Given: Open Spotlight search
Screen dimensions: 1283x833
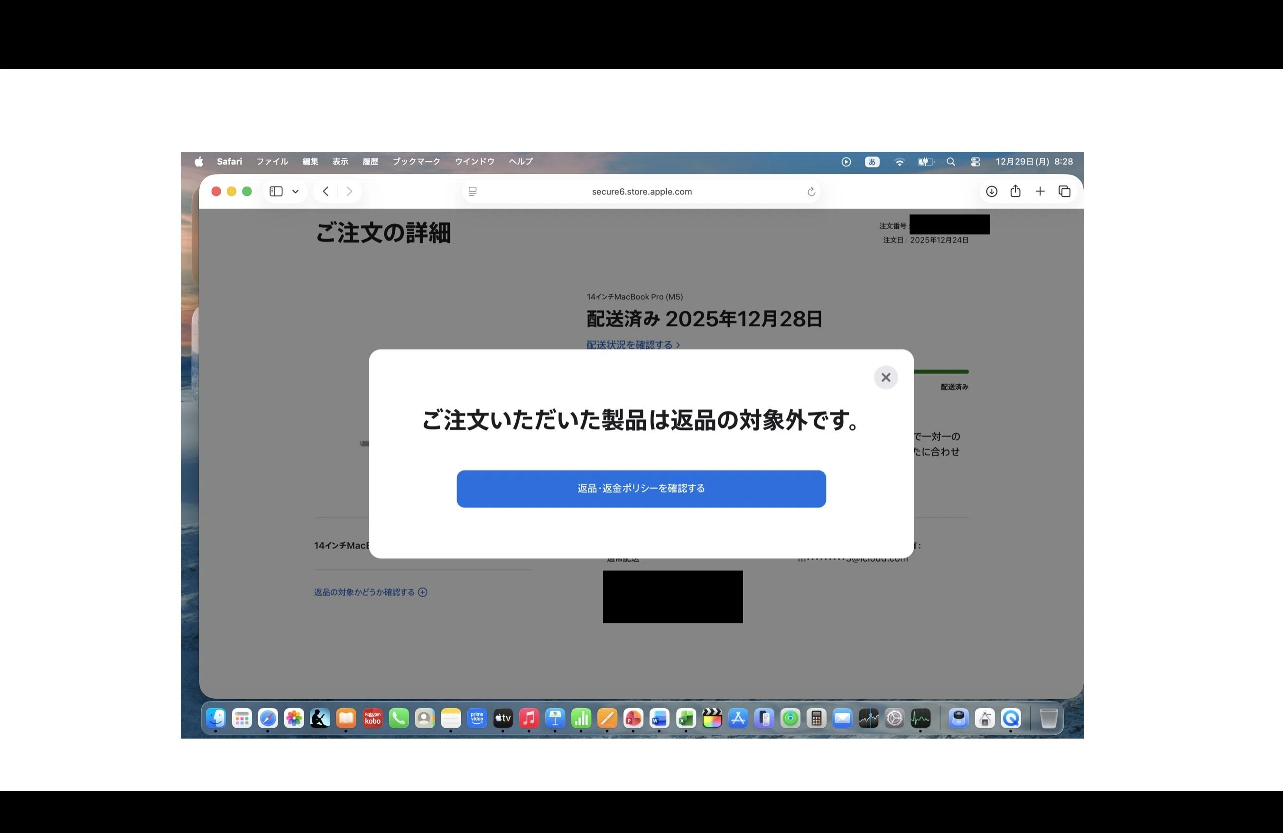Looking at the screenshot, I should [x=951, y=162].
